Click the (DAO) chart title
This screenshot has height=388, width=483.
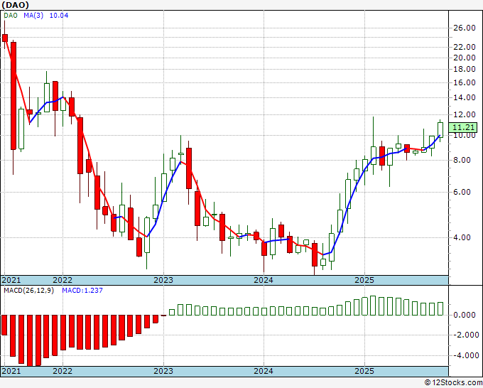coord(15,5)
